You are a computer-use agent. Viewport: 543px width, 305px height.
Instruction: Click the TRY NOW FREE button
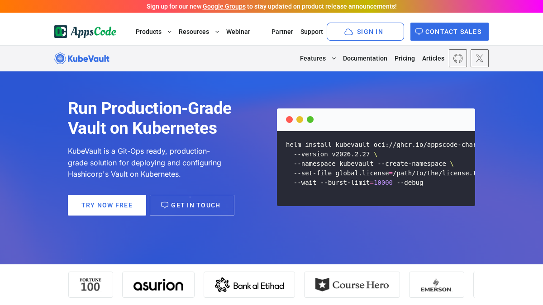click(107, 205)
